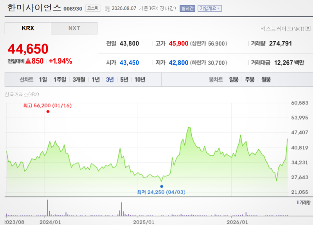Show the 월봉 monthly candle chart
The height and width of the screenshot is (225, 313).
click(x=266, y=80)
